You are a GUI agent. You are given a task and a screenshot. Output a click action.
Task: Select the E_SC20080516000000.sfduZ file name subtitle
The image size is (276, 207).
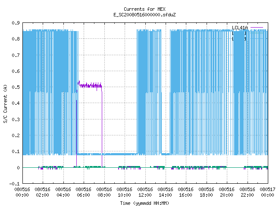click(x=144, y=15)
